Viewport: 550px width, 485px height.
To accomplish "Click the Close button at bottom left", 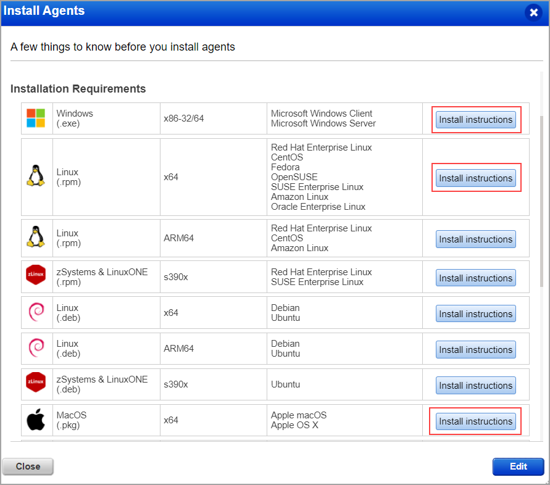I will click(27, 466).
